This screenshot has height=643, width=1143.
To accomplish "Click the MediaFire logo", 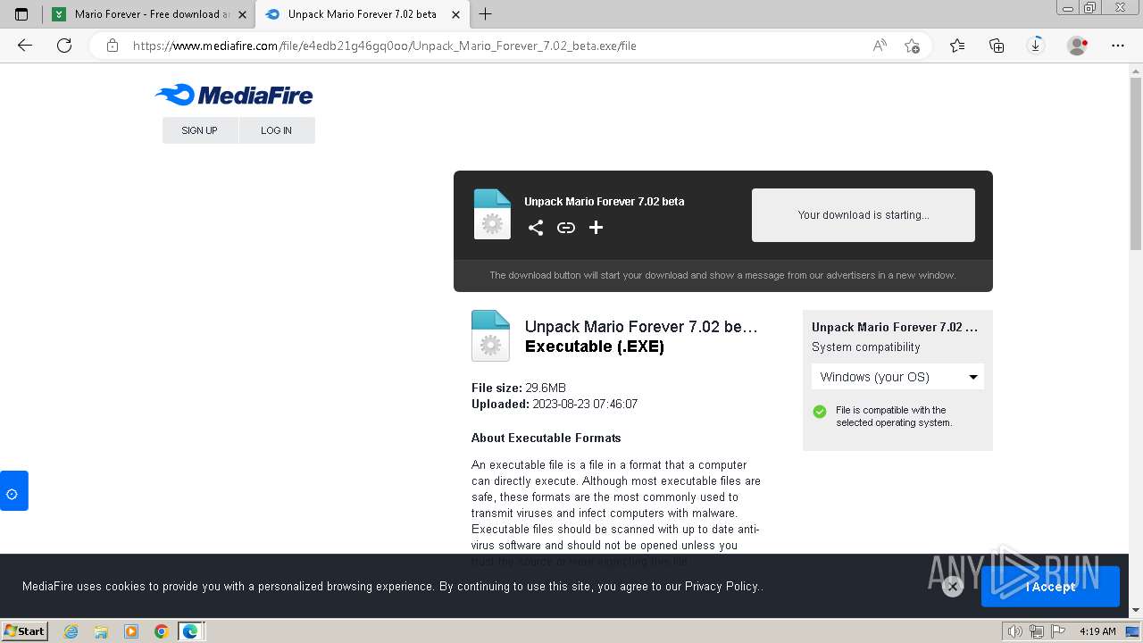I will point(234,95).
